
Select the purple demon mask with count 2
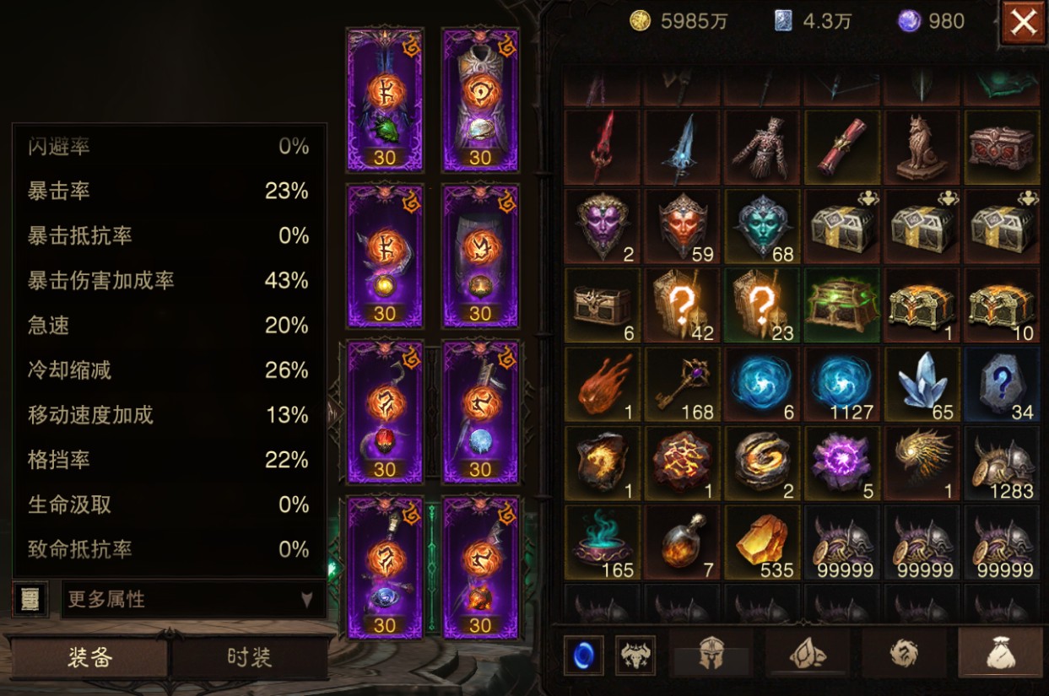pos(602,227)
